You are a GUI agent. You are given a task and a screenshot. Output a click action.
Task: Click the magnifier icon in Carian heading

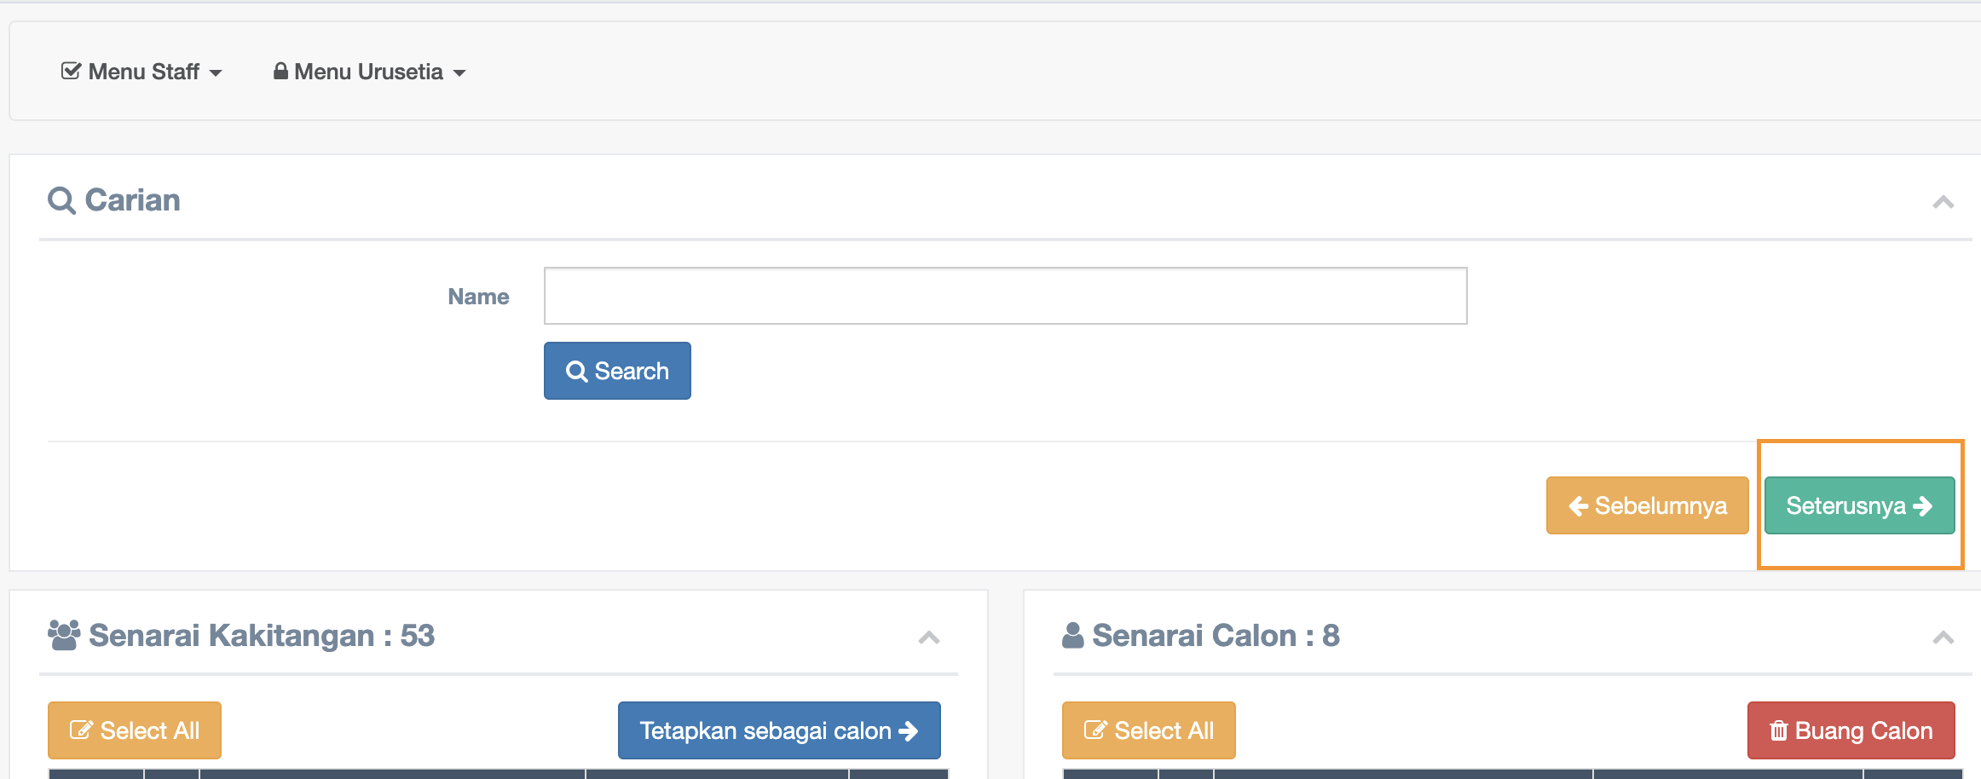pyautogui.click(x=61, y=201)
